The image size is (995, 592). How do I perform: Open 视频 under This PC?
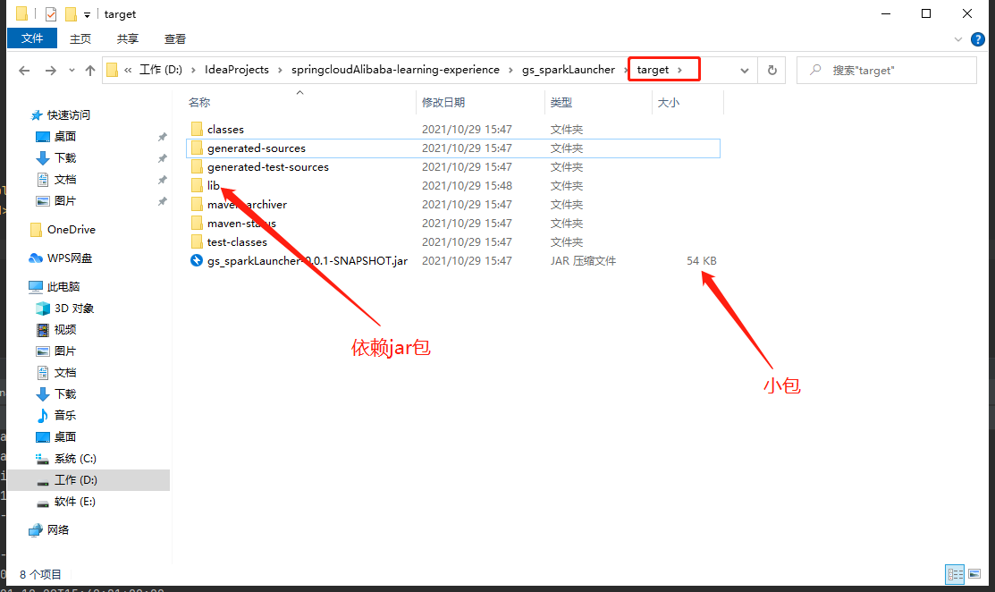(64, 330)
